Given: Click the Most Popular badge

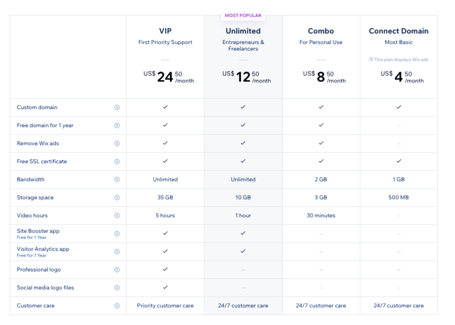Looking at the screenshot, I should [x=243, y=16].
